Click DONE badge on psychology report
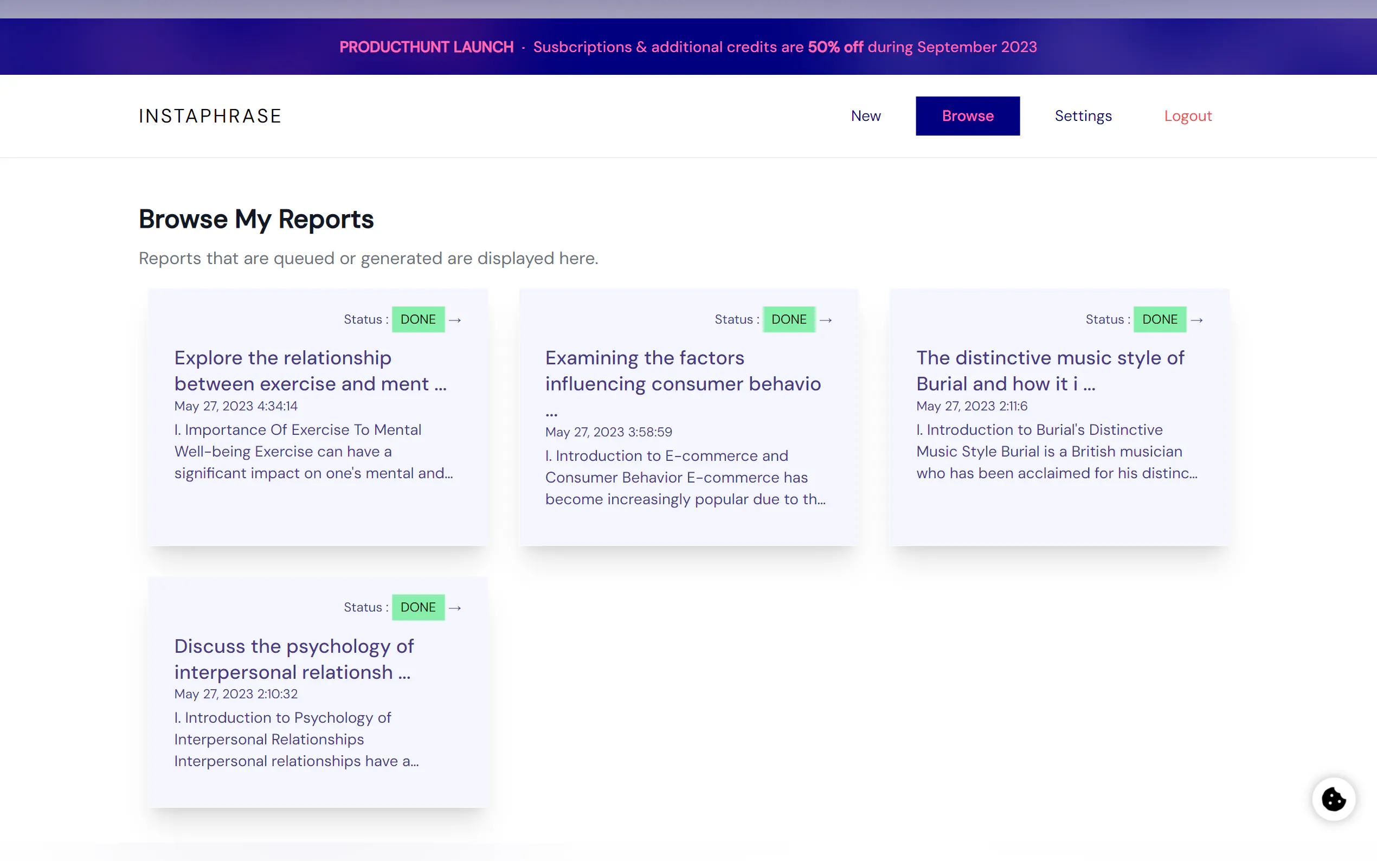 click(418, 607)
